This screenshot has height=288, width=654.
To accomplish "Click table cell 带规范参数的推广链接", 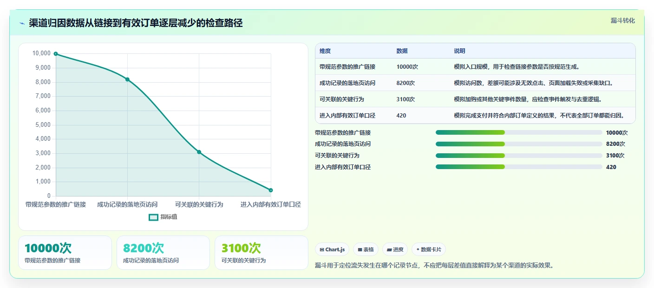I will [x=347, y=67].
